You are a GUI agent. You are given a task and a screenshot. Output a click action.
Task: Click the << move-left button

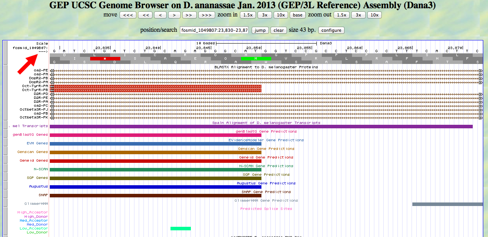tap(145, 15)
